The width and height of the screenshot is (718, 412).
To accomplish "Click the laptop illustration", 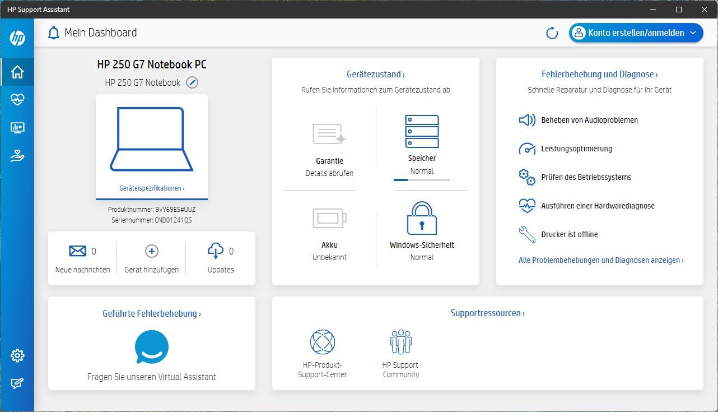I will pyautogui.click(x=152, y=138).
